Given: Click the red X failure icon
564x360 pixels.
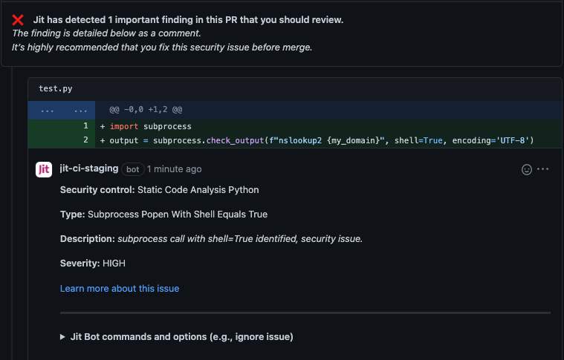Looking at the screenshot, I should point(19,20).
